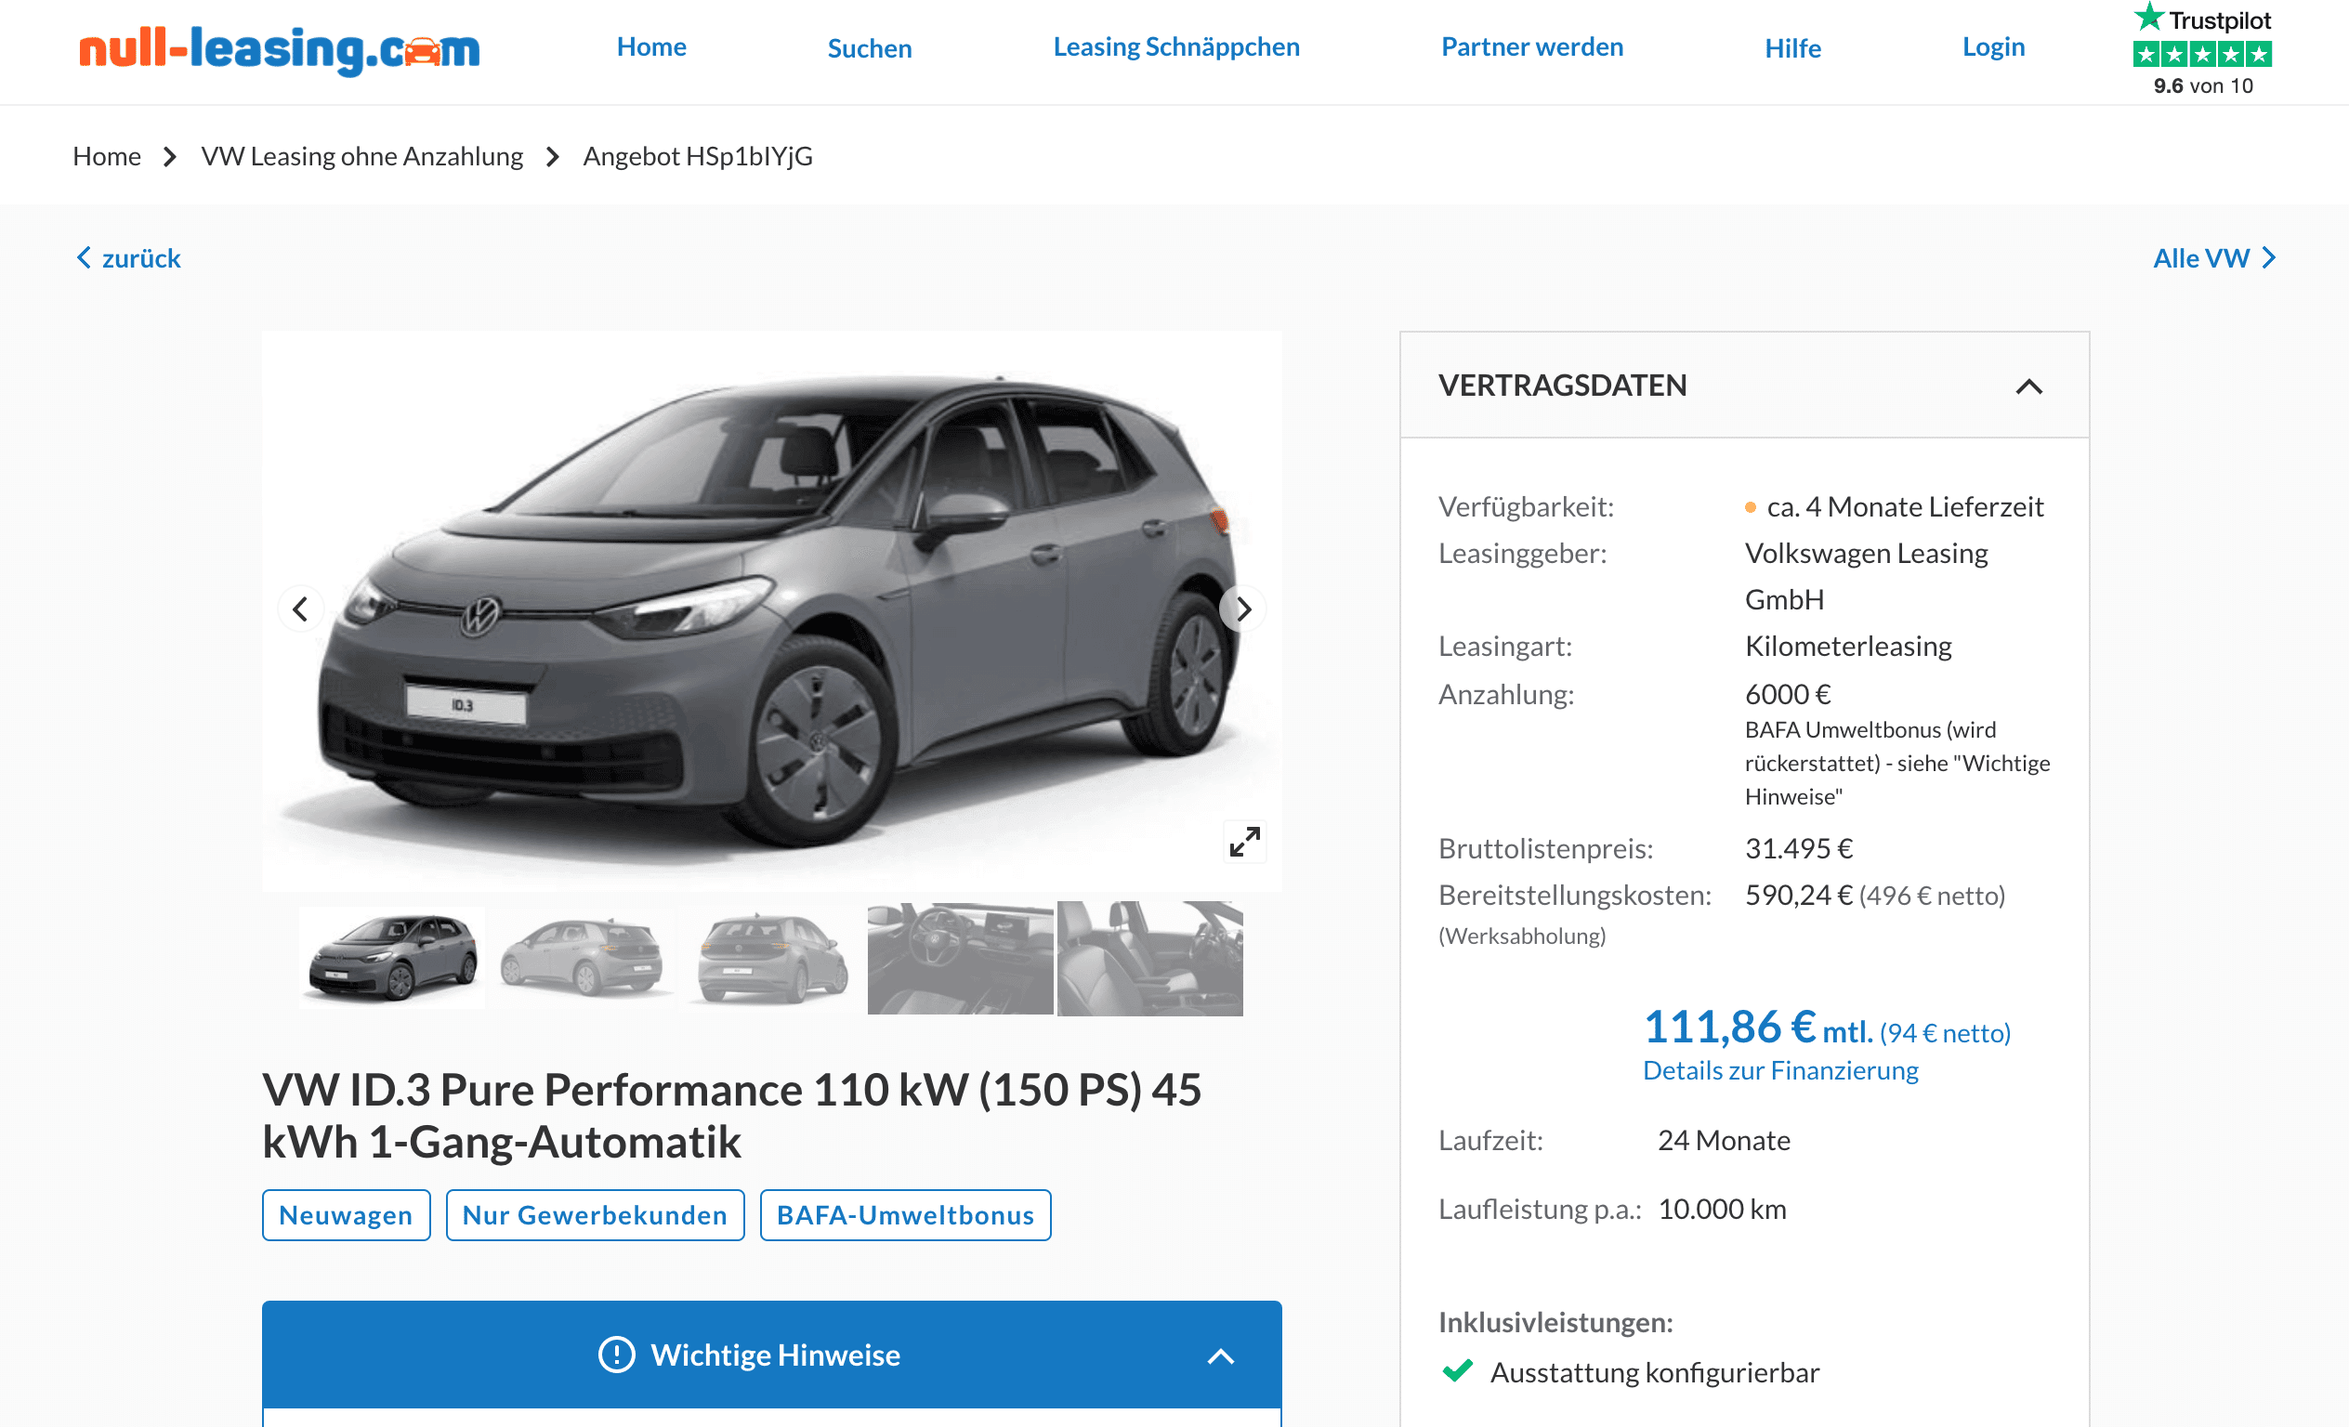The width and height of the screenshot is (2349, 1427).
Task: Expand the car image to fullscreen
Action: pos(1244,842)
